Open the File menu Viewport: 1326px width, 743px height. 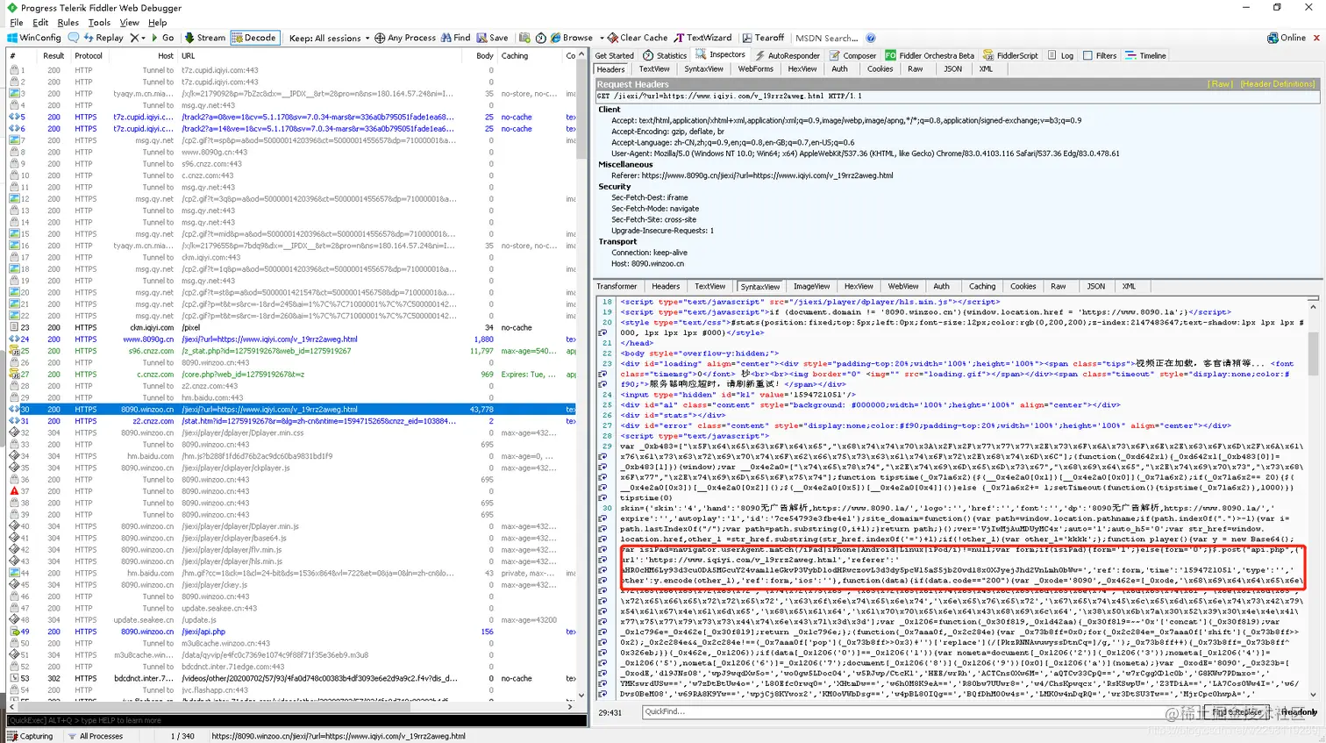(x=17, y=22)
